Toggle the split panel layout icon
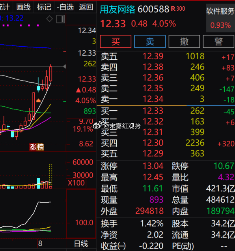The width and height of the screenshot is (235, 251). click(x=60, y=19)
